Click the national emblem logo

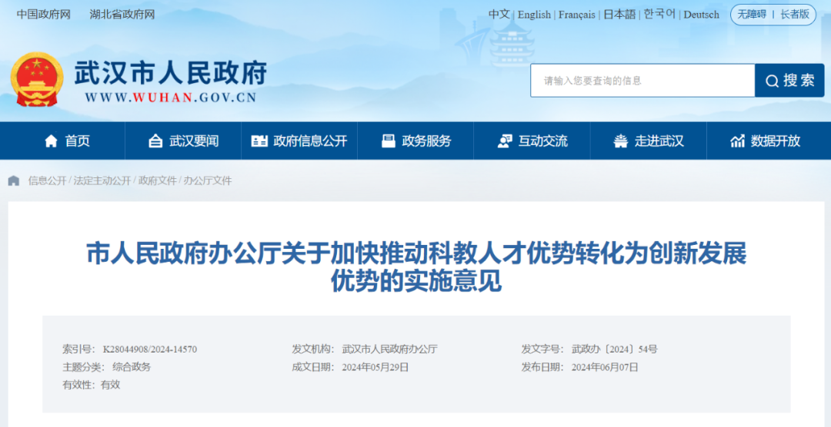click(37, 79)
